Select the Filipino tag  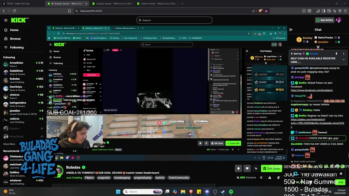(89, 178)
